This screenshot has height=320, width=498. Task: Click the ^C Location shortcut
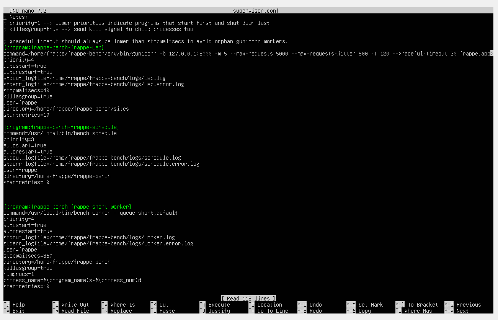click(265, 305)
